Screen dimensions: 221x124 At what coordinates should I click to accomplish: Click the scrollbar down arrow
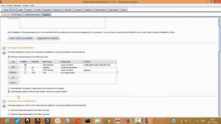pos(220,115)
